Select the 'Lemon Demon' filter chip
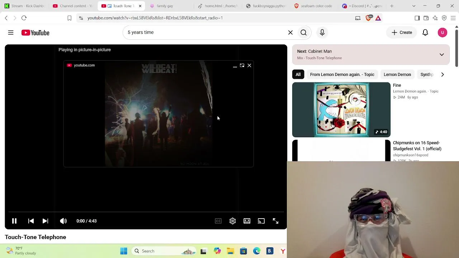This screenshot has height=258, width=459. pos(397,75)
